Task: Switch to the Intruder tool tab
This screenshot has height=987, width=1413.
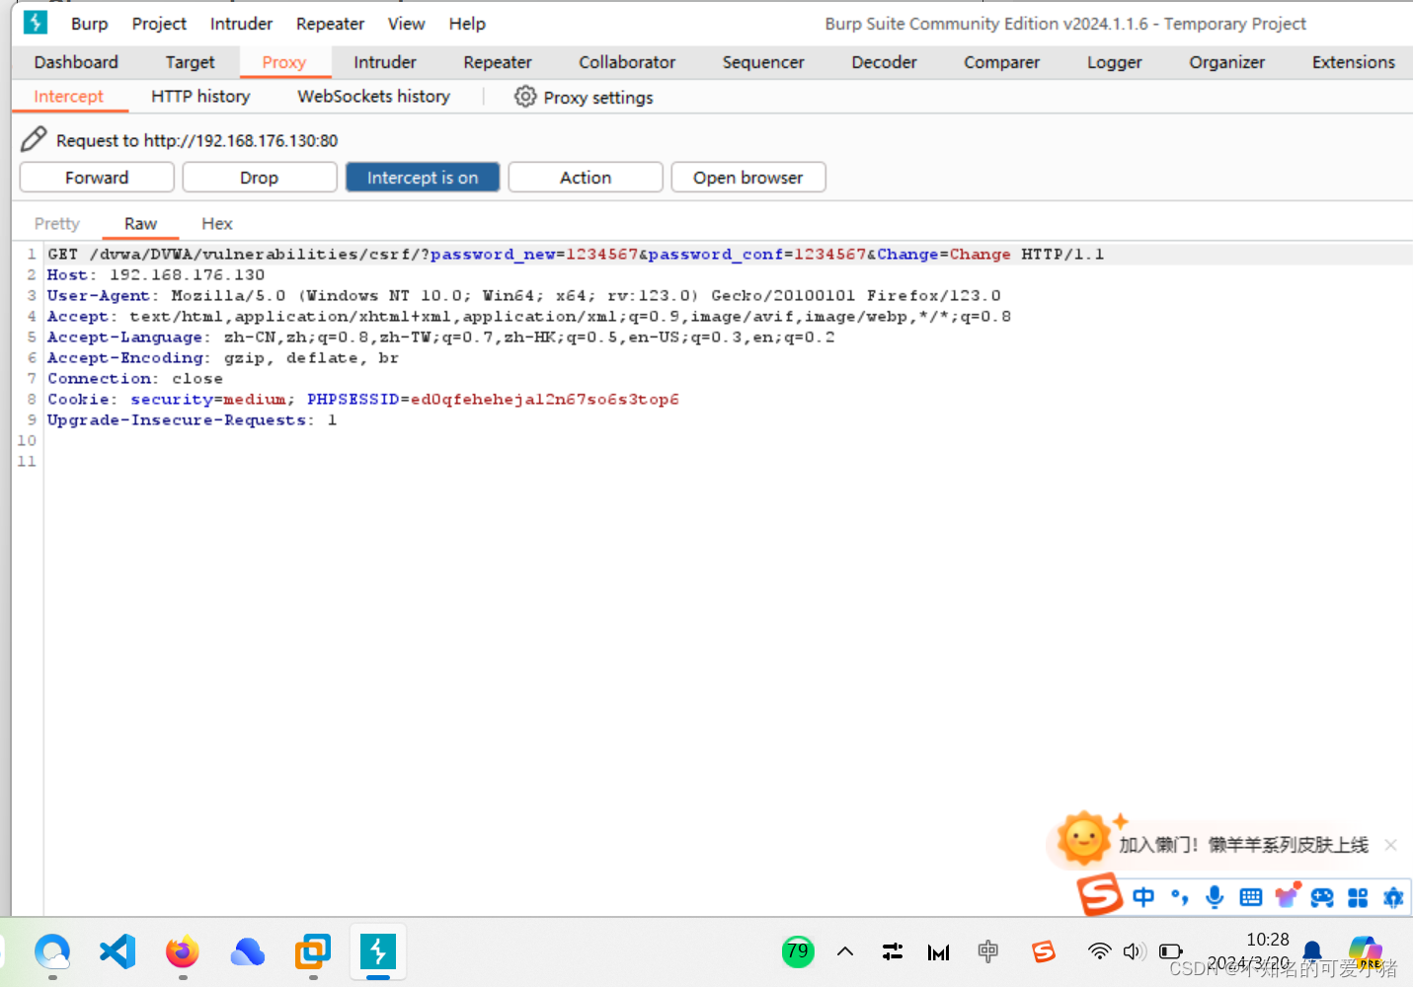Action: [385, 62]
